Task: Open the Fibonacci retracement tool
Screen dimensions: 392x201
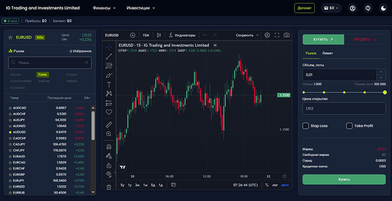Action: point(109,66)
